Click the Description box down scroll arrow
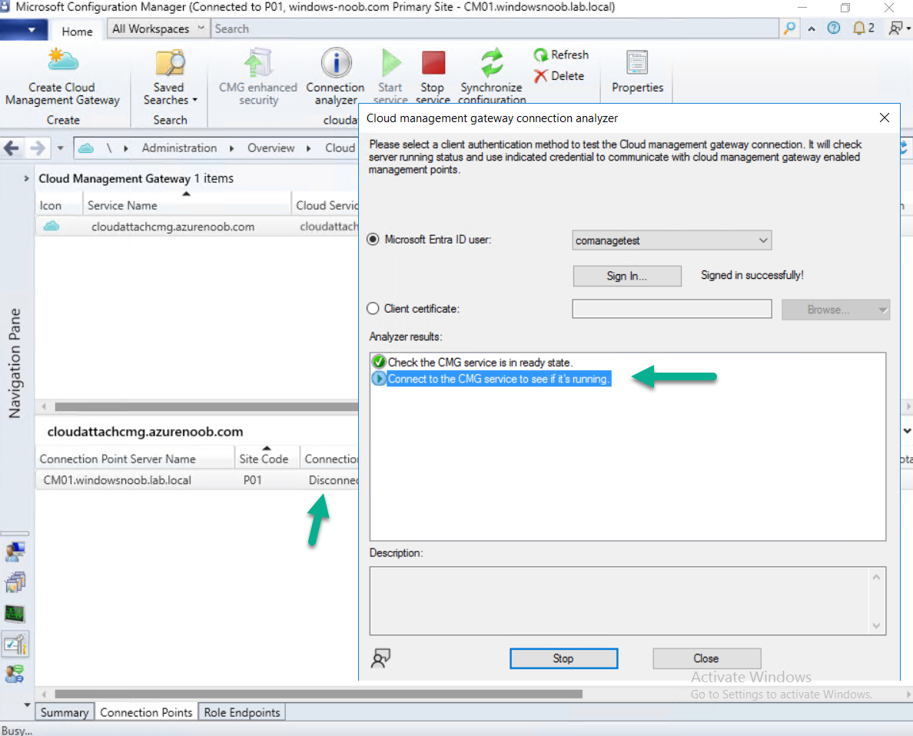 pos(876,626)
